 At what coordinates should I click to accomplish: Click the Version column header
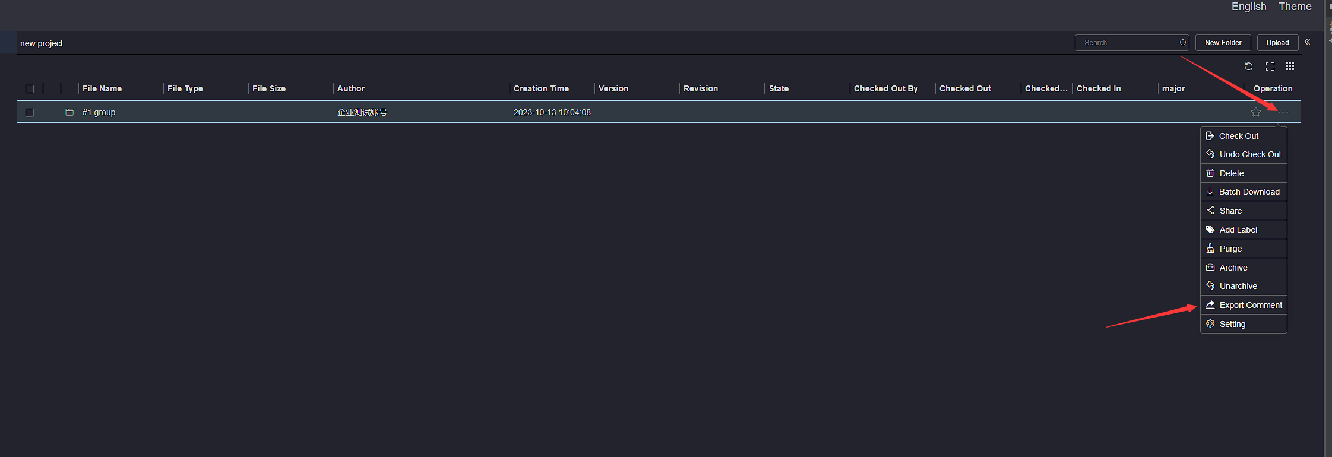pos(613,88)
